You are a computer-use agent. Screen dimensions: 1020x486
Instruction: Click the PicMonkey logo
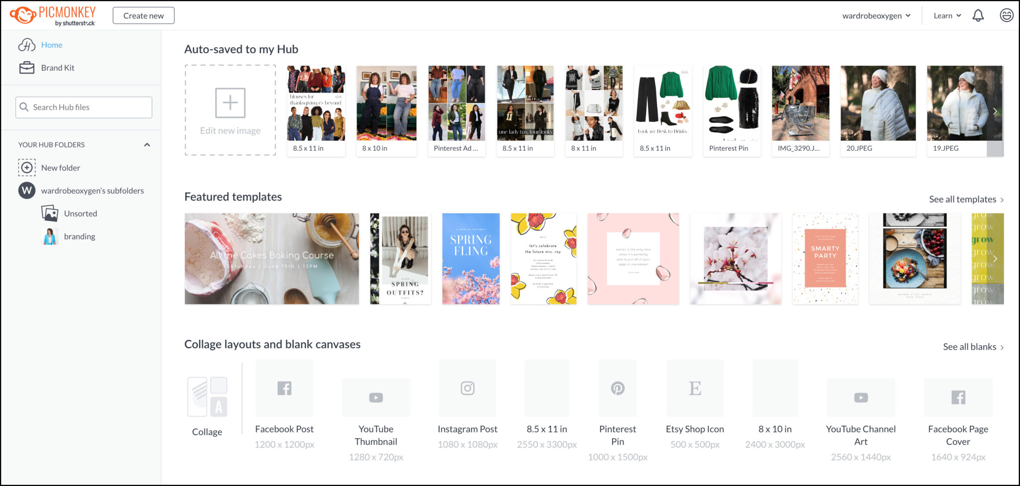tap(53, 15)
